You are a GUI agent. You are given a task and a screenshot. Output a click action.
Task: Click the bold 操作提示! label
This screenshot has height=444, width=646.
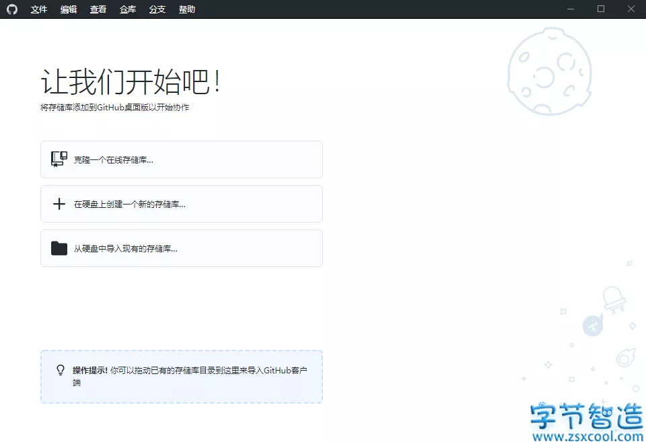tap(90, 370)
